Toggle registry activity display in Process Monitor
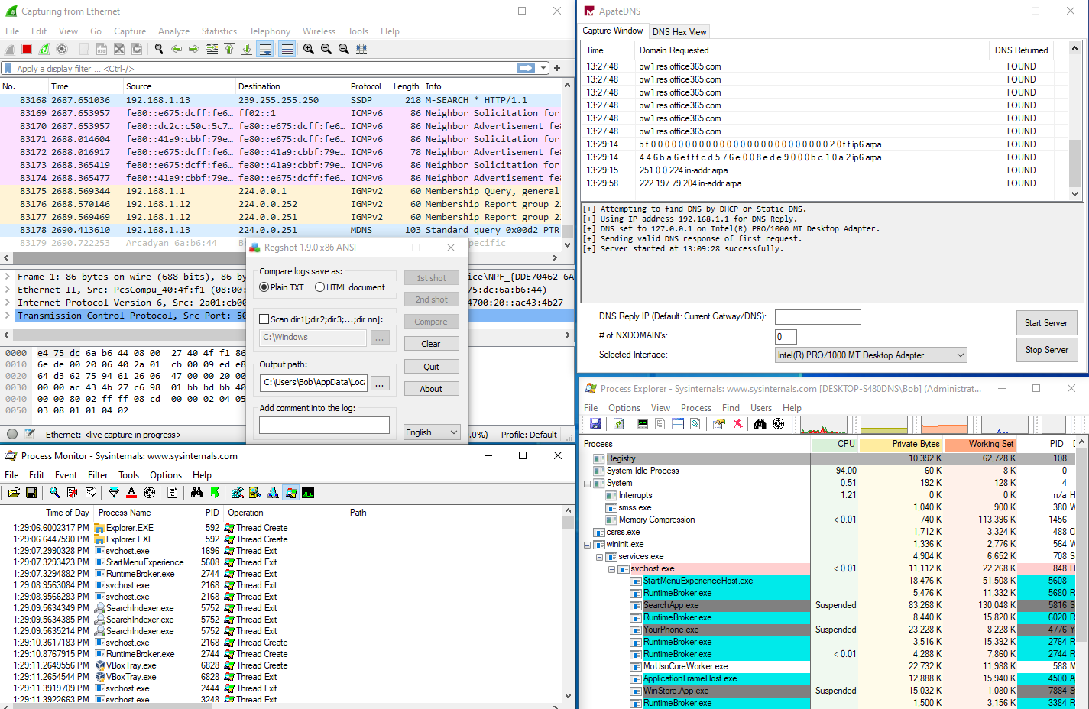 point(236,492)
